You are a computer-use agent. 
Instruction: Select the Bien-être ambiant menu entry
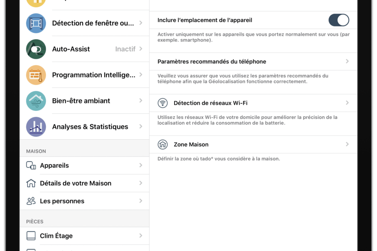(85, 101)
